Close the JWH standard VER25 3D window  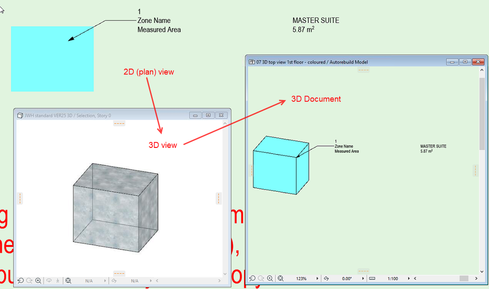tap(221, 115)
